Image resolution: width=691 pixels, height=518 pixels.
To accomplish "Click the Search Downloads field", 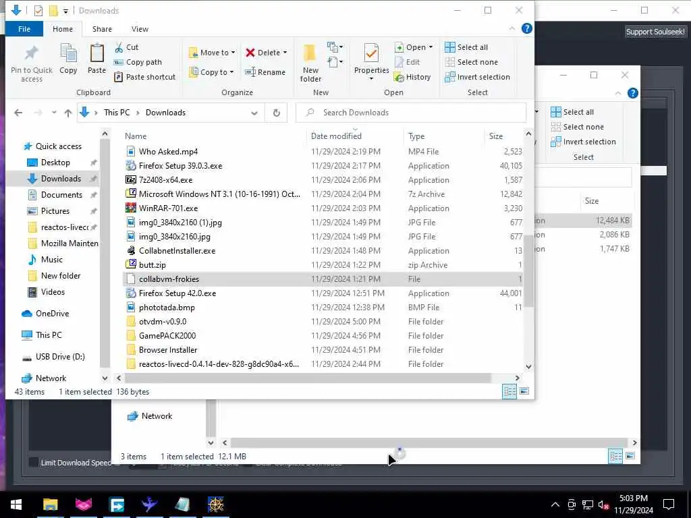I will [411, 113].
